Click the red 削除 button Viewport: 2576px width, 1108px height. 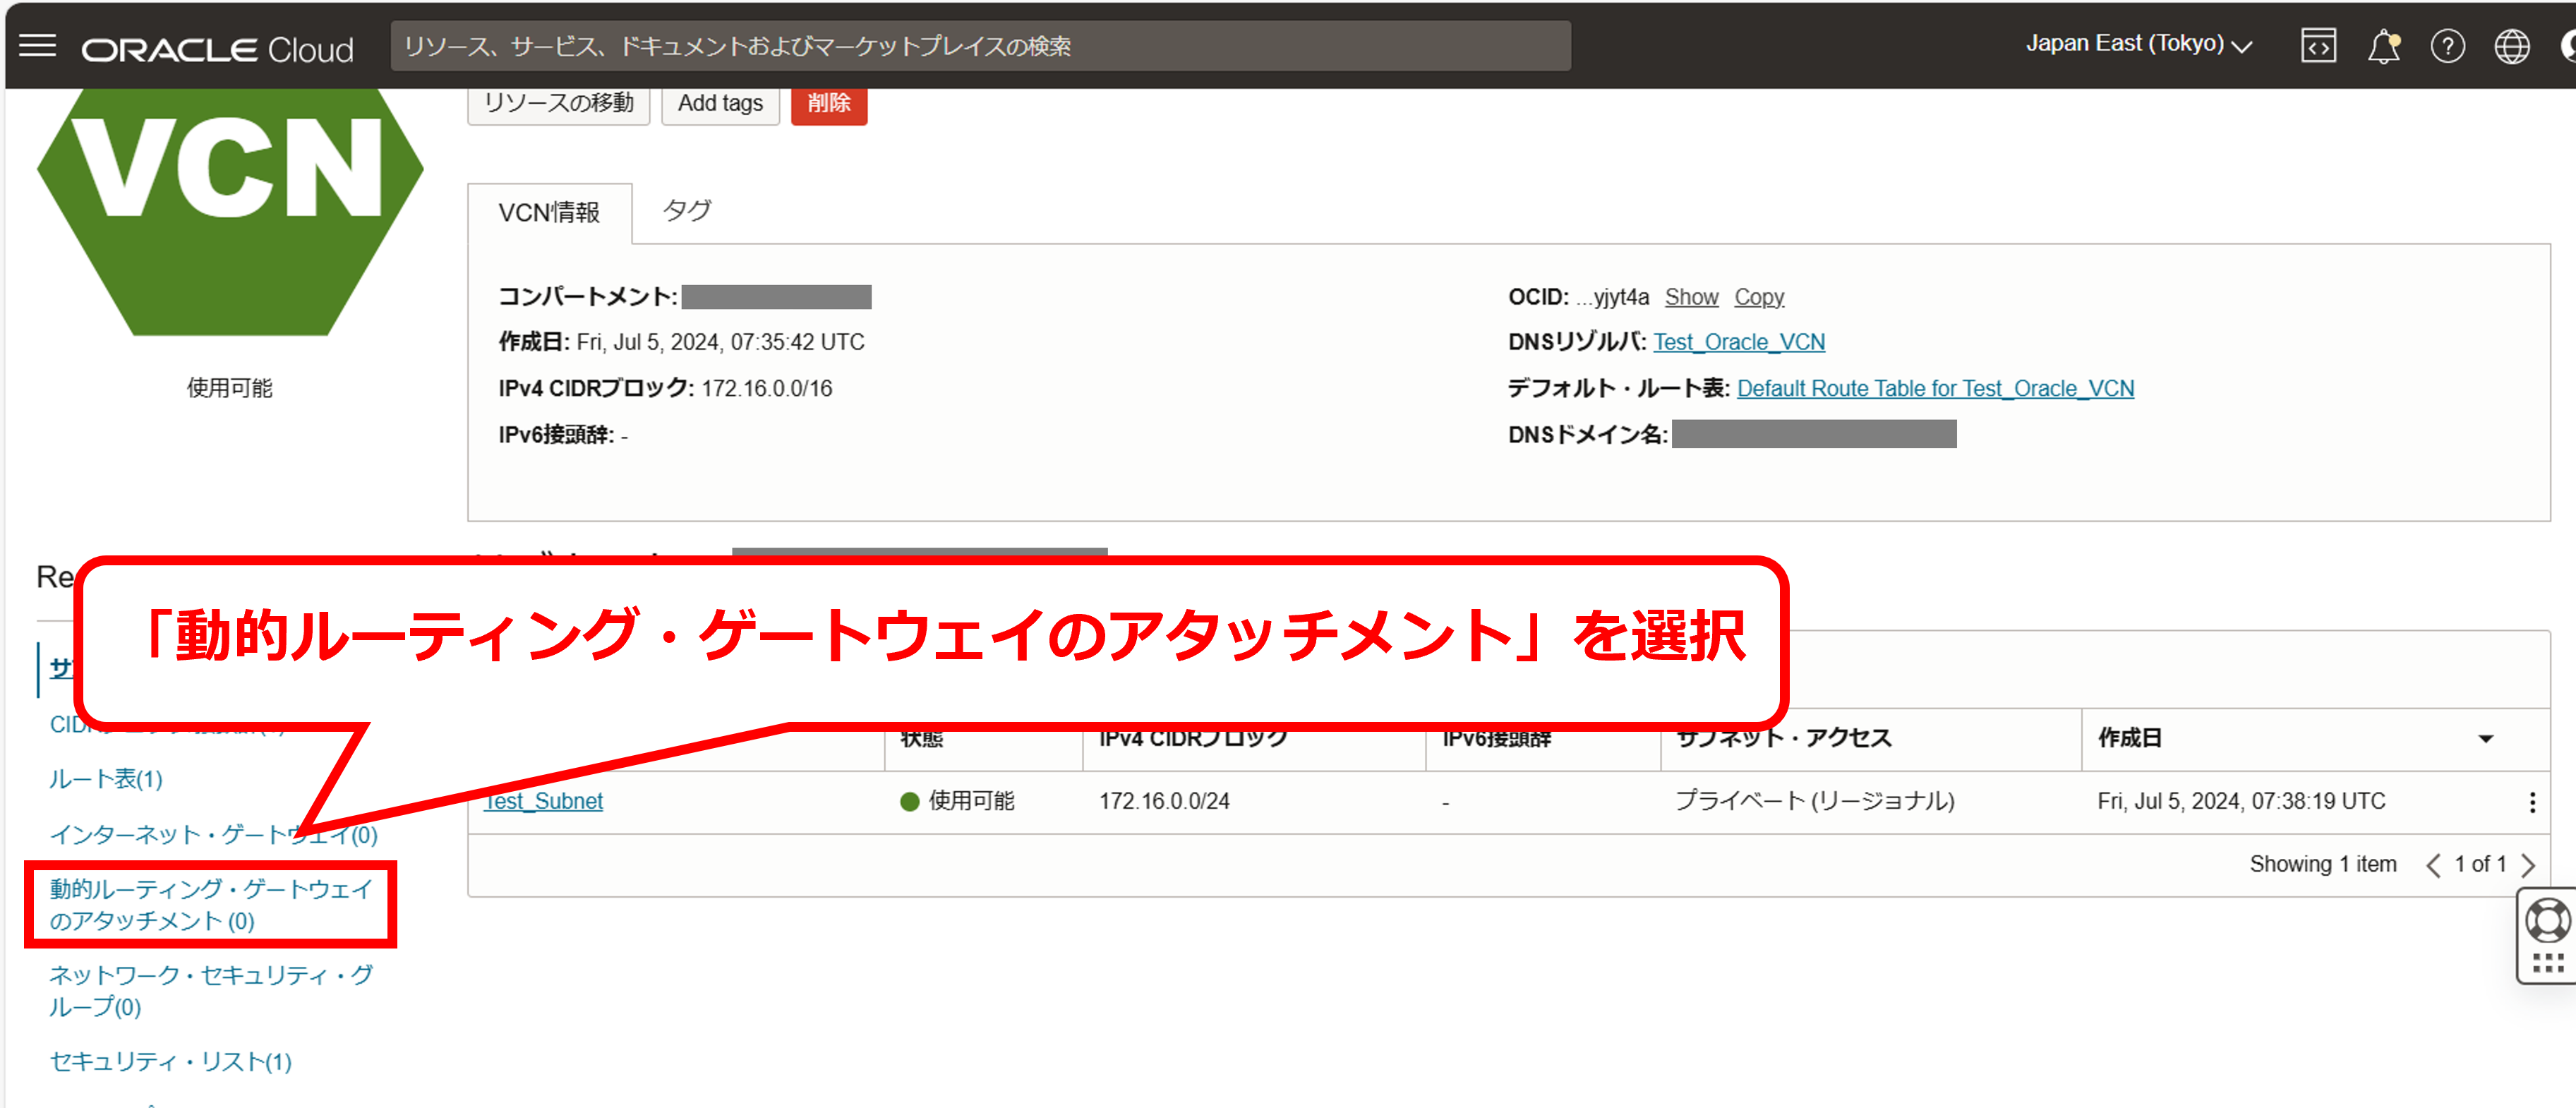click(828, 103)
